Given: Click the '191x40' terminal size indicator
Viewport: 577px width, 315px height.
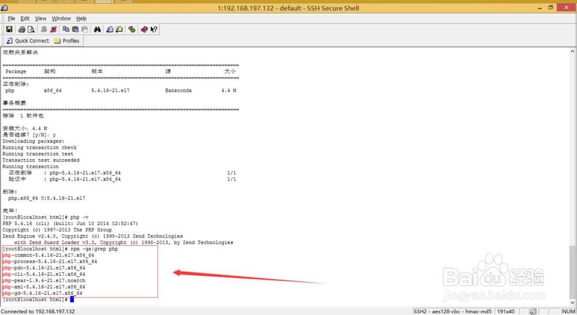Looking at the screenshot, I should 505,312.
